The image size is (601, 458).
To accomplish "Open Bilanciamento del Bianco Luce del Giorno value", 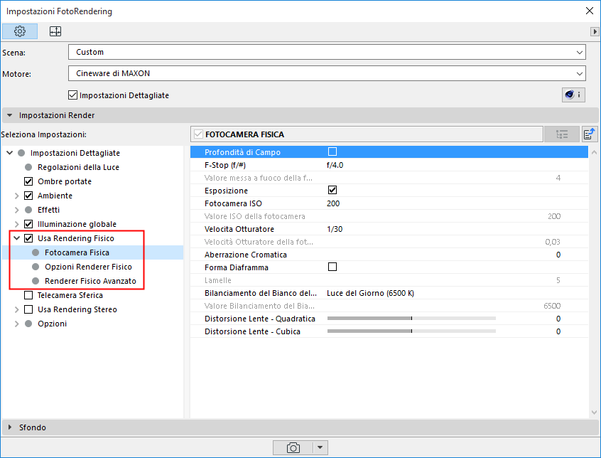I will tap(370, 293).
